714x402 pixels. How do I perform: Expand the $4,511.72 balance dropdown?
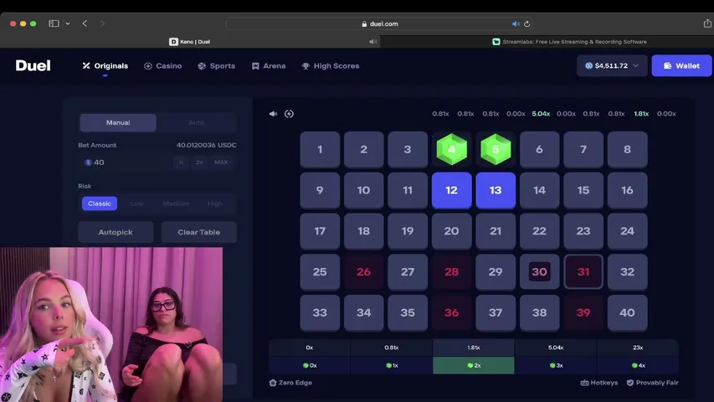[x=612, y=65]
